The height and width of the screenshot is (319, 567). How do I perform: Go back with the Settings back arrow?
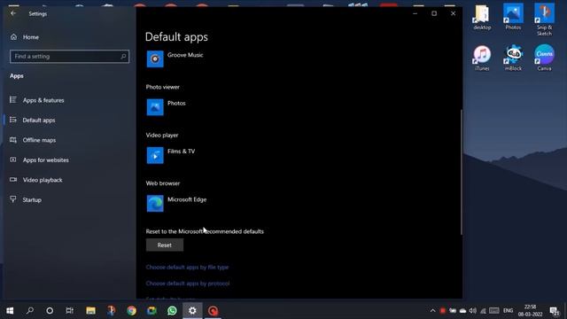pyautogui.click(x=13, y=13)
